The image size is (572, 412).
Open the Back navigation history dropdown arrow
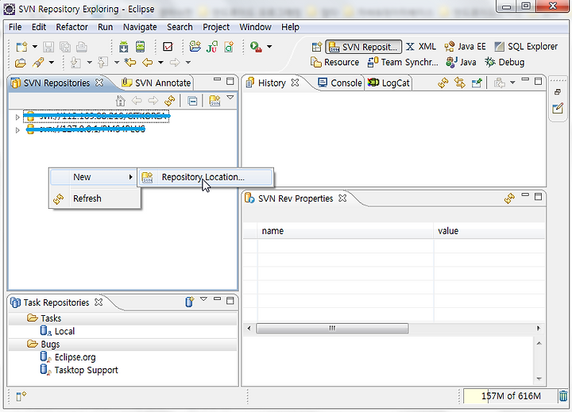(160, 63)
